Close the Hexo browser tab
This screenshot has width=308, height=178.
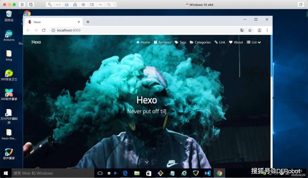pyautogui.click(x=79, y=22)
